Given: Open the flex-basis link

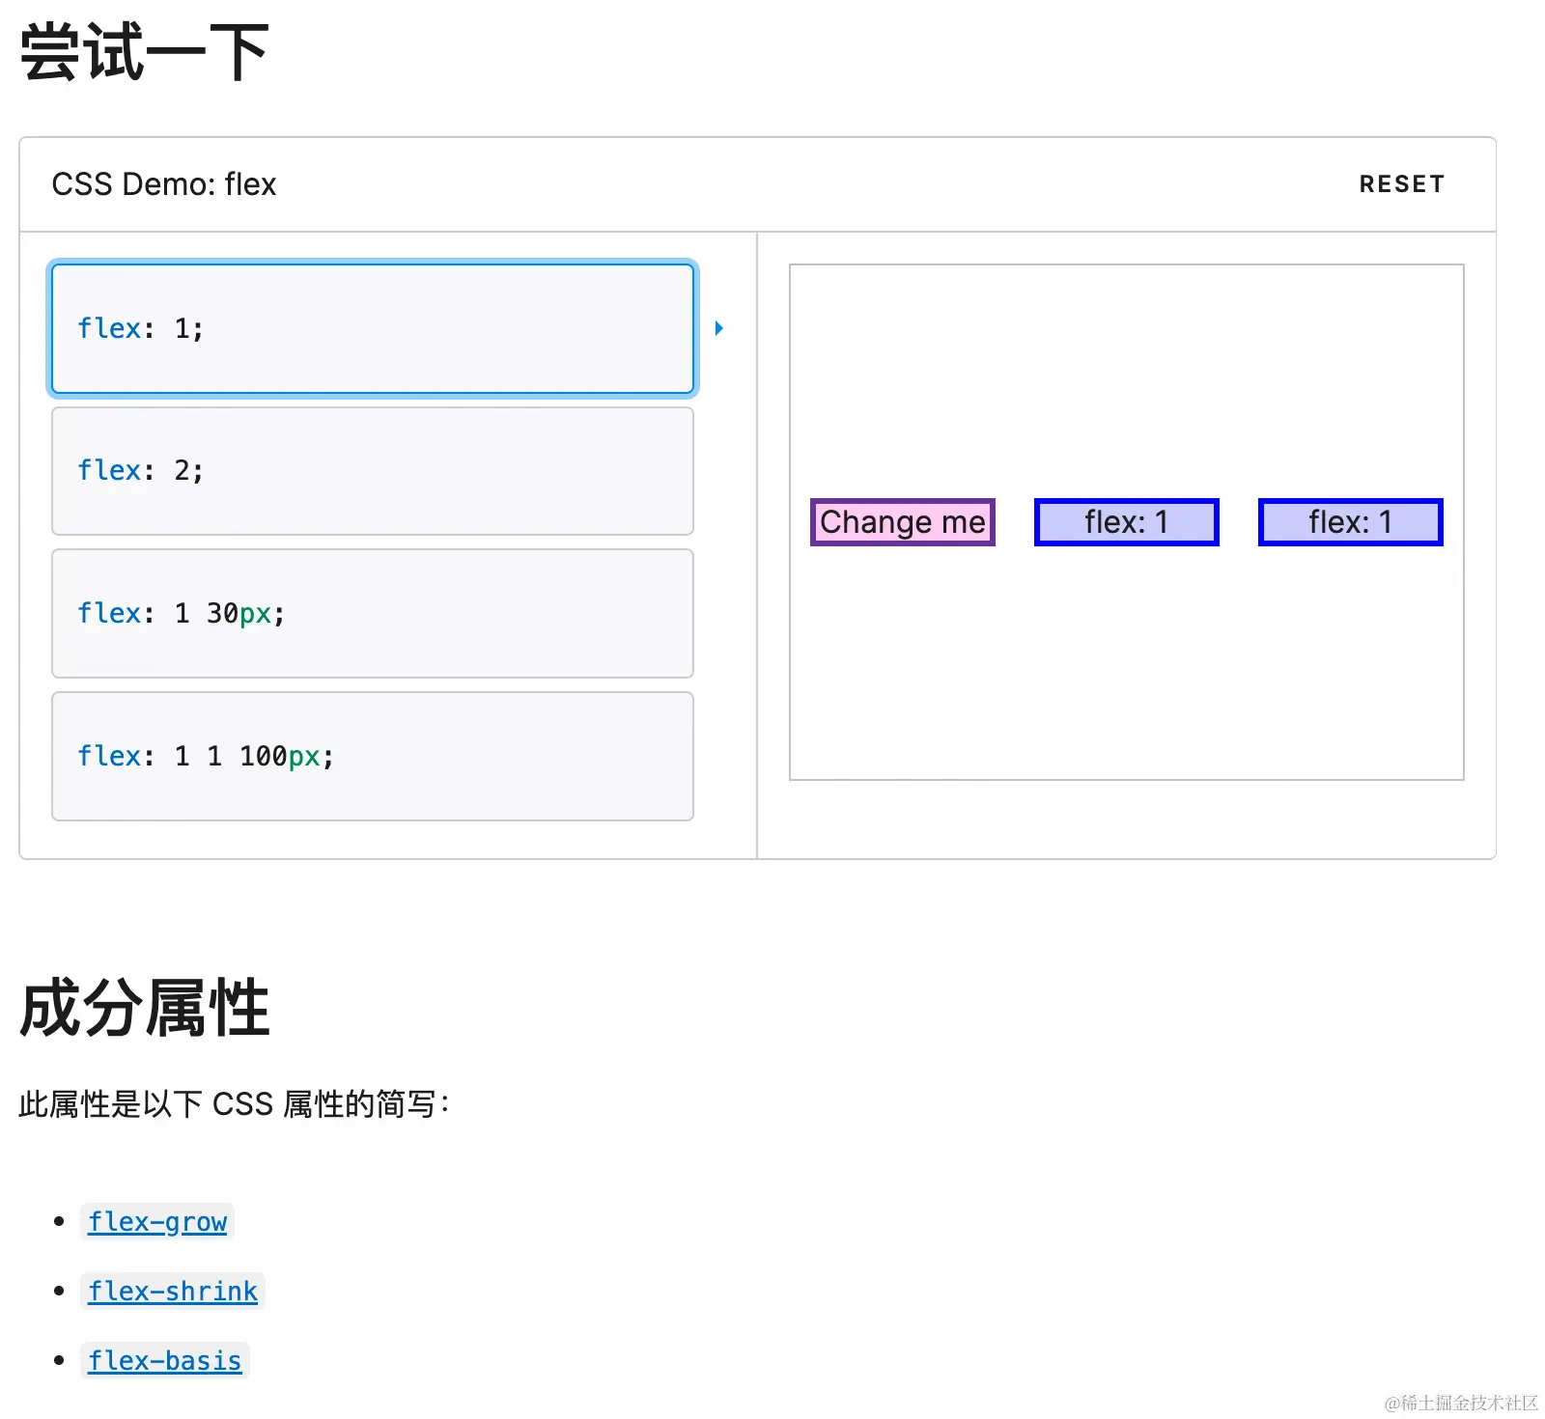Looking at the screenshot, I should [x=165, y=1361].
